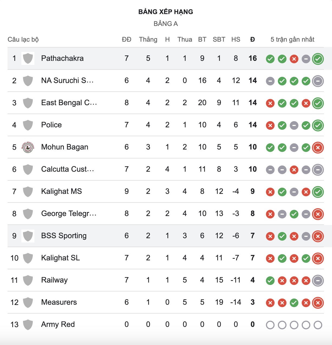Select the Army Red table row name
The width and height of the screenshot is (332, 345).
point(58,324)
